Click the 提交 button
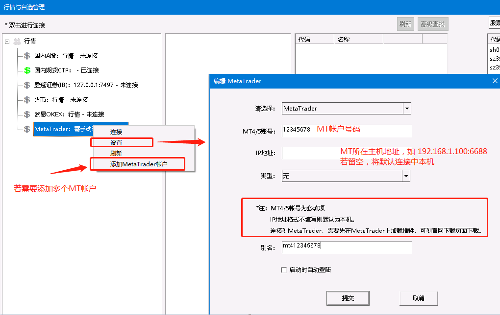 (348, 298)
